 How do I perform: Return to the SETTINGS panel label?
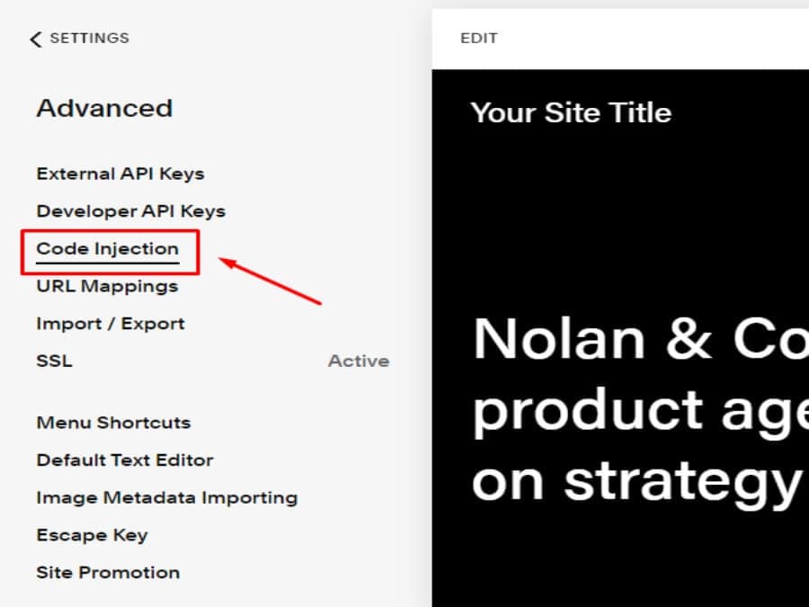[x=89, y=39]
